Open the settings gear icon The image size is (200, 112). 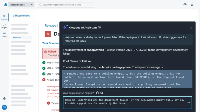click(x=4, y=99)
